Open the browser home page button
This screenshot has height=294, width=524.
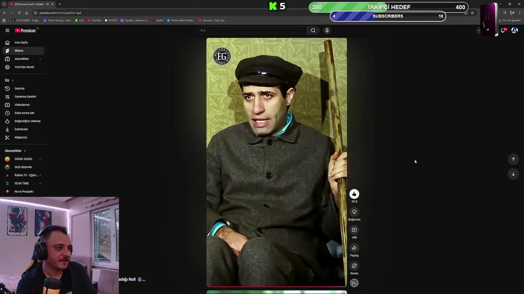point(26,13)
